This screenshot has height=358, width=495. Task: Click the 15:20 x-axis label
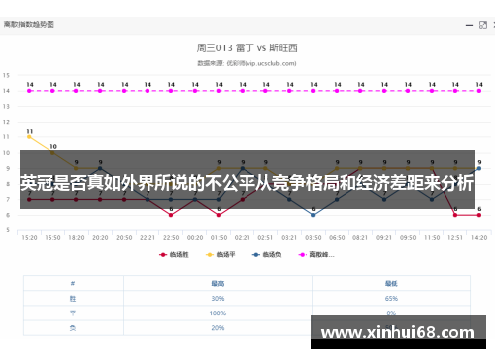(29, 238)
